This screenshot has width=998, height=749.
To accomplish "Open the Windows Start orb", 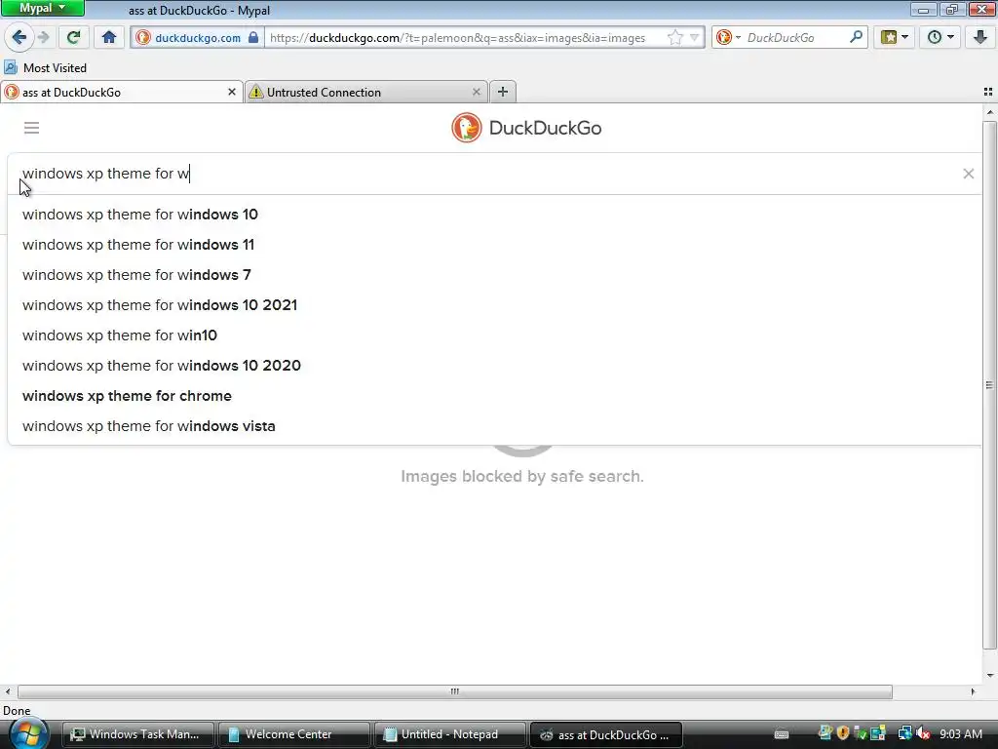I will (x=28, y=734).
